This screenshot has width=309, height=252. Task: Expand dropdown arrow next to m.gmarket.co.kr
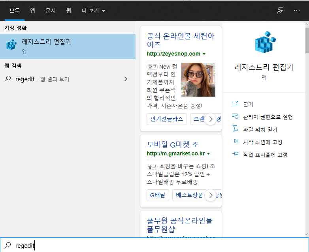[x=209, y=154]
